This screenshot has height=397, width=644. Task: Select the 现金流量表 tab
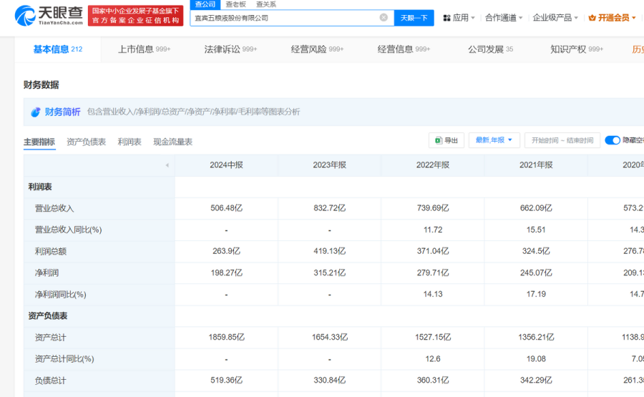(172, 142)
